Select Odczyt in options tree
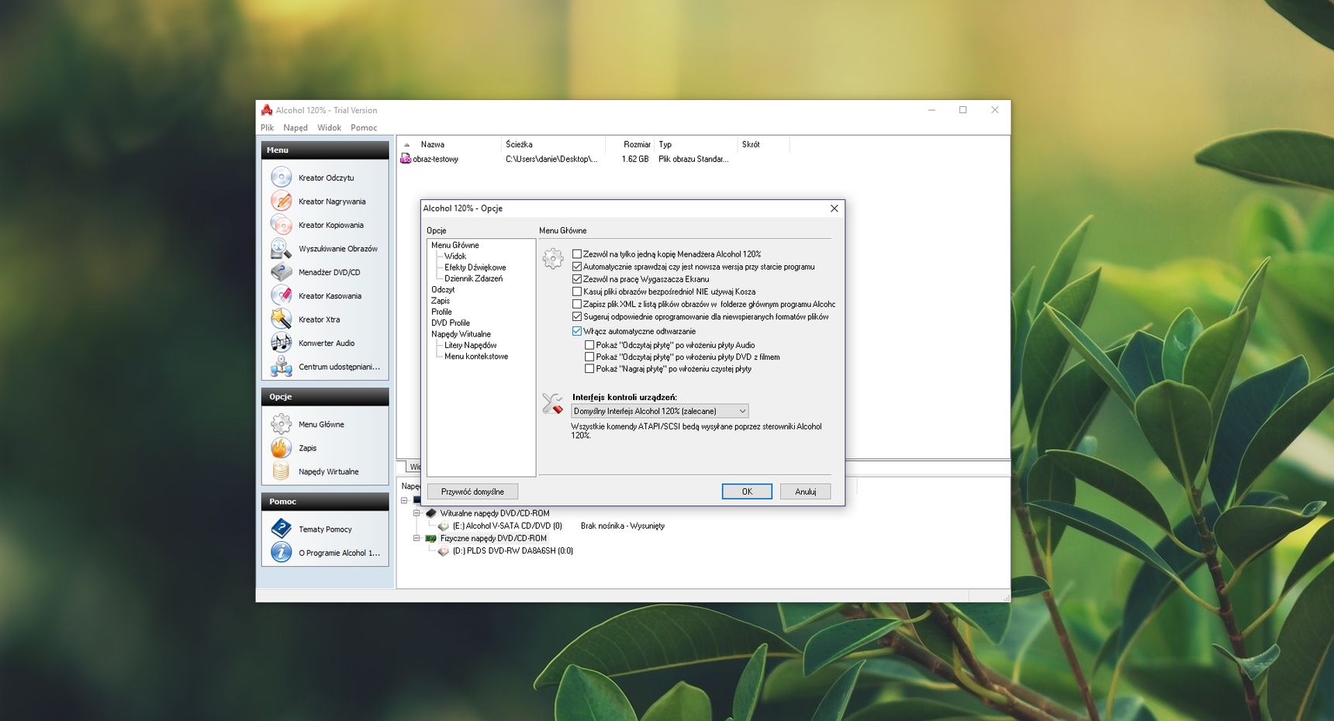This screenshot has width=1334, height=721. (x=443, y=289)
